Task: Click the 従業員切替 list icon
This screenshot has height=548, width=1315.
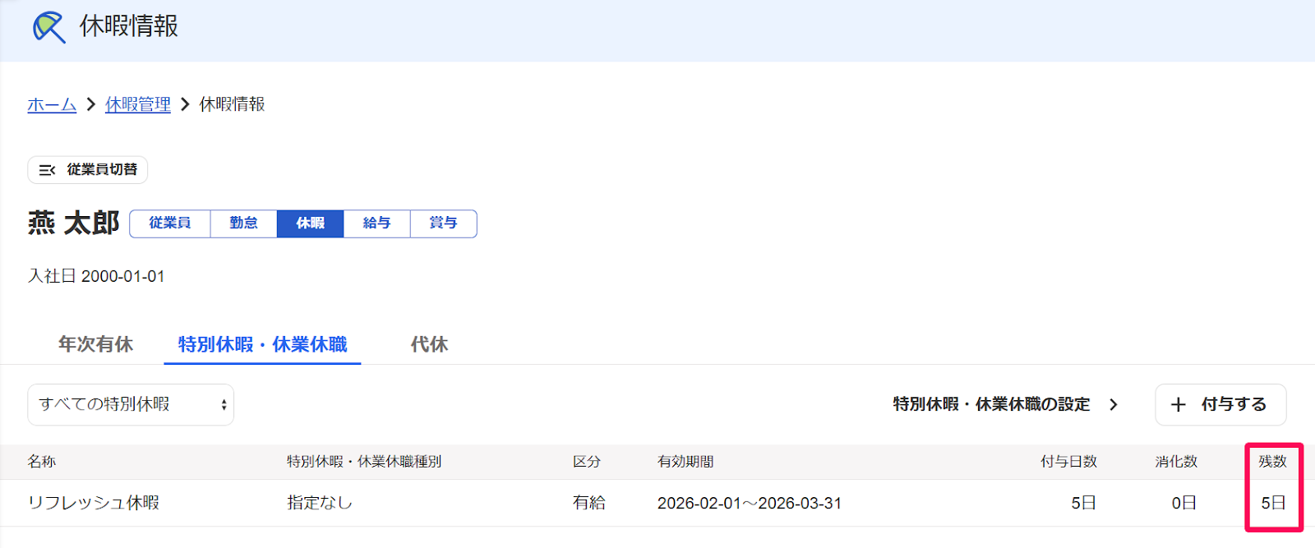Action: coord(47,170)
